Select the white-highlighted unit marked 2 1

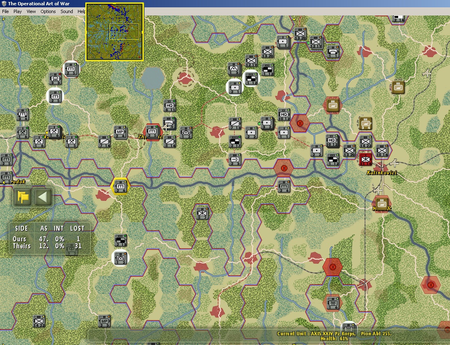pyautogui.click(x=235, y=87)
